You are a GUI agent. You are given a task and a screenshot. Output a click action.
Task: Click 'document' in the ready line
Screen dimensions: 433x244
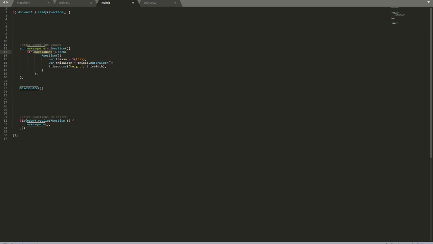pyautogui.click(x=25, y=12)
